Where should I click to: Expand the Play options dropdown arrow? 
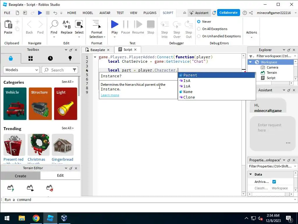(115, 37)
